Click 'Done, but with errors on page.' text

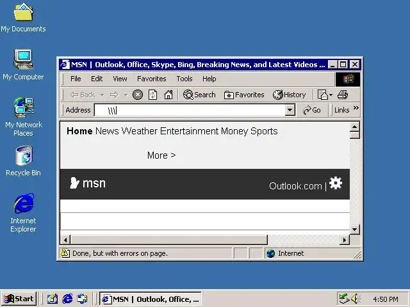pos(120,253)
